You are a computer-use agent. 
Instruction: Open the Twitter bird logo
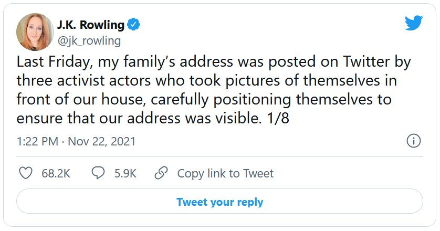tap(414, 23)
